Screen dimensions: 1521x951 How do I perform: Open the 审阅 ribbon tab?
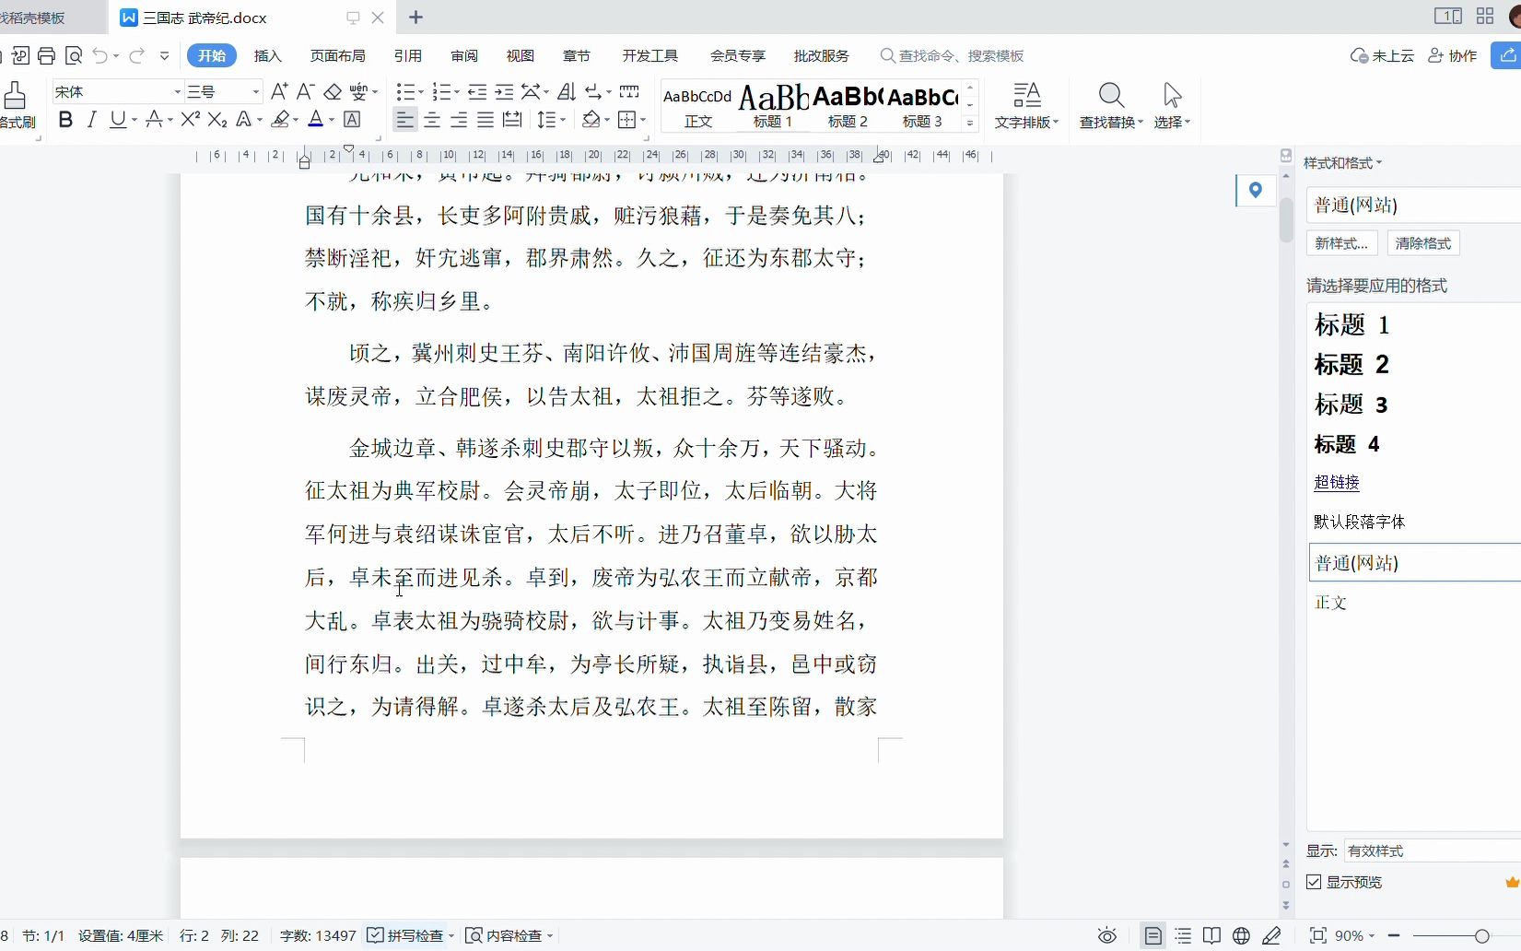[464, 55]
